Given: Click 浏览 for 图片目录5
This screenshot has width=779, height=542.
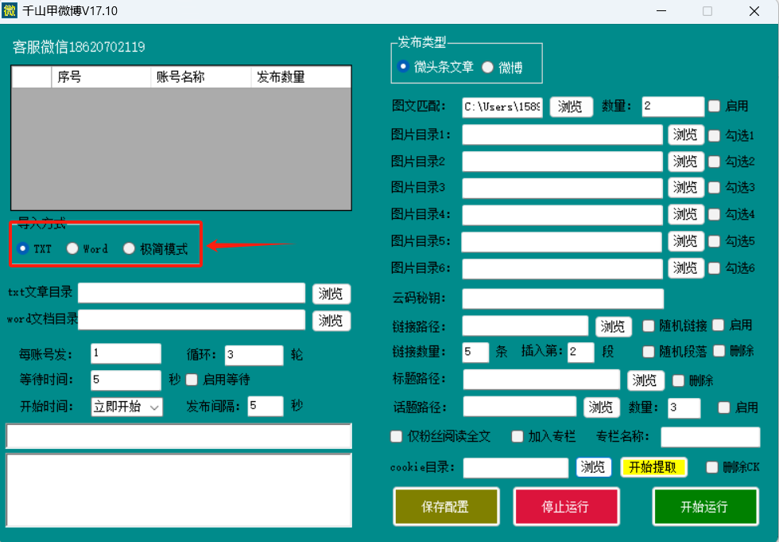Looking at the screenshot, I should pyautogui.click(x=685, y=241).
